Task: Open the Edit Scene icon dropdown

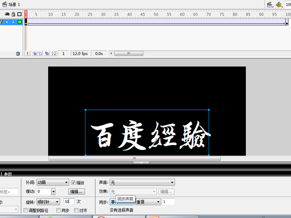Action: (x=270, y=4)
